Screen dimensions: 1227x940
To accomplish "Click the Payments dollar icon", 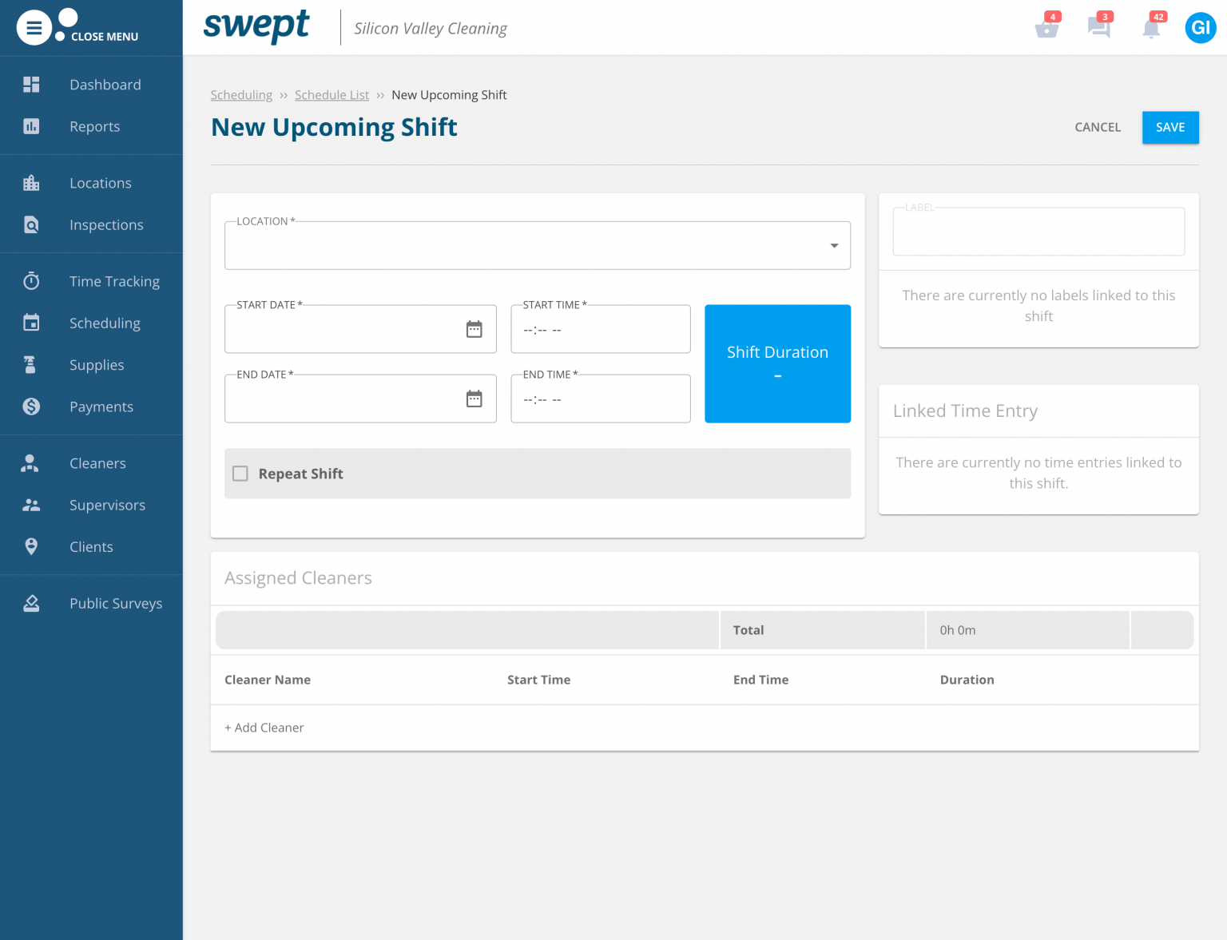I will (x=31, y=407).
